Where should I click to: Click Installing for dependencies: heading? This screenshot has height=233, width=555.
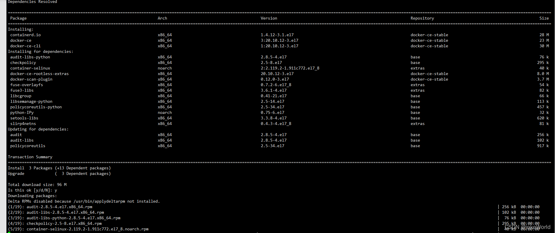[41, 51]
